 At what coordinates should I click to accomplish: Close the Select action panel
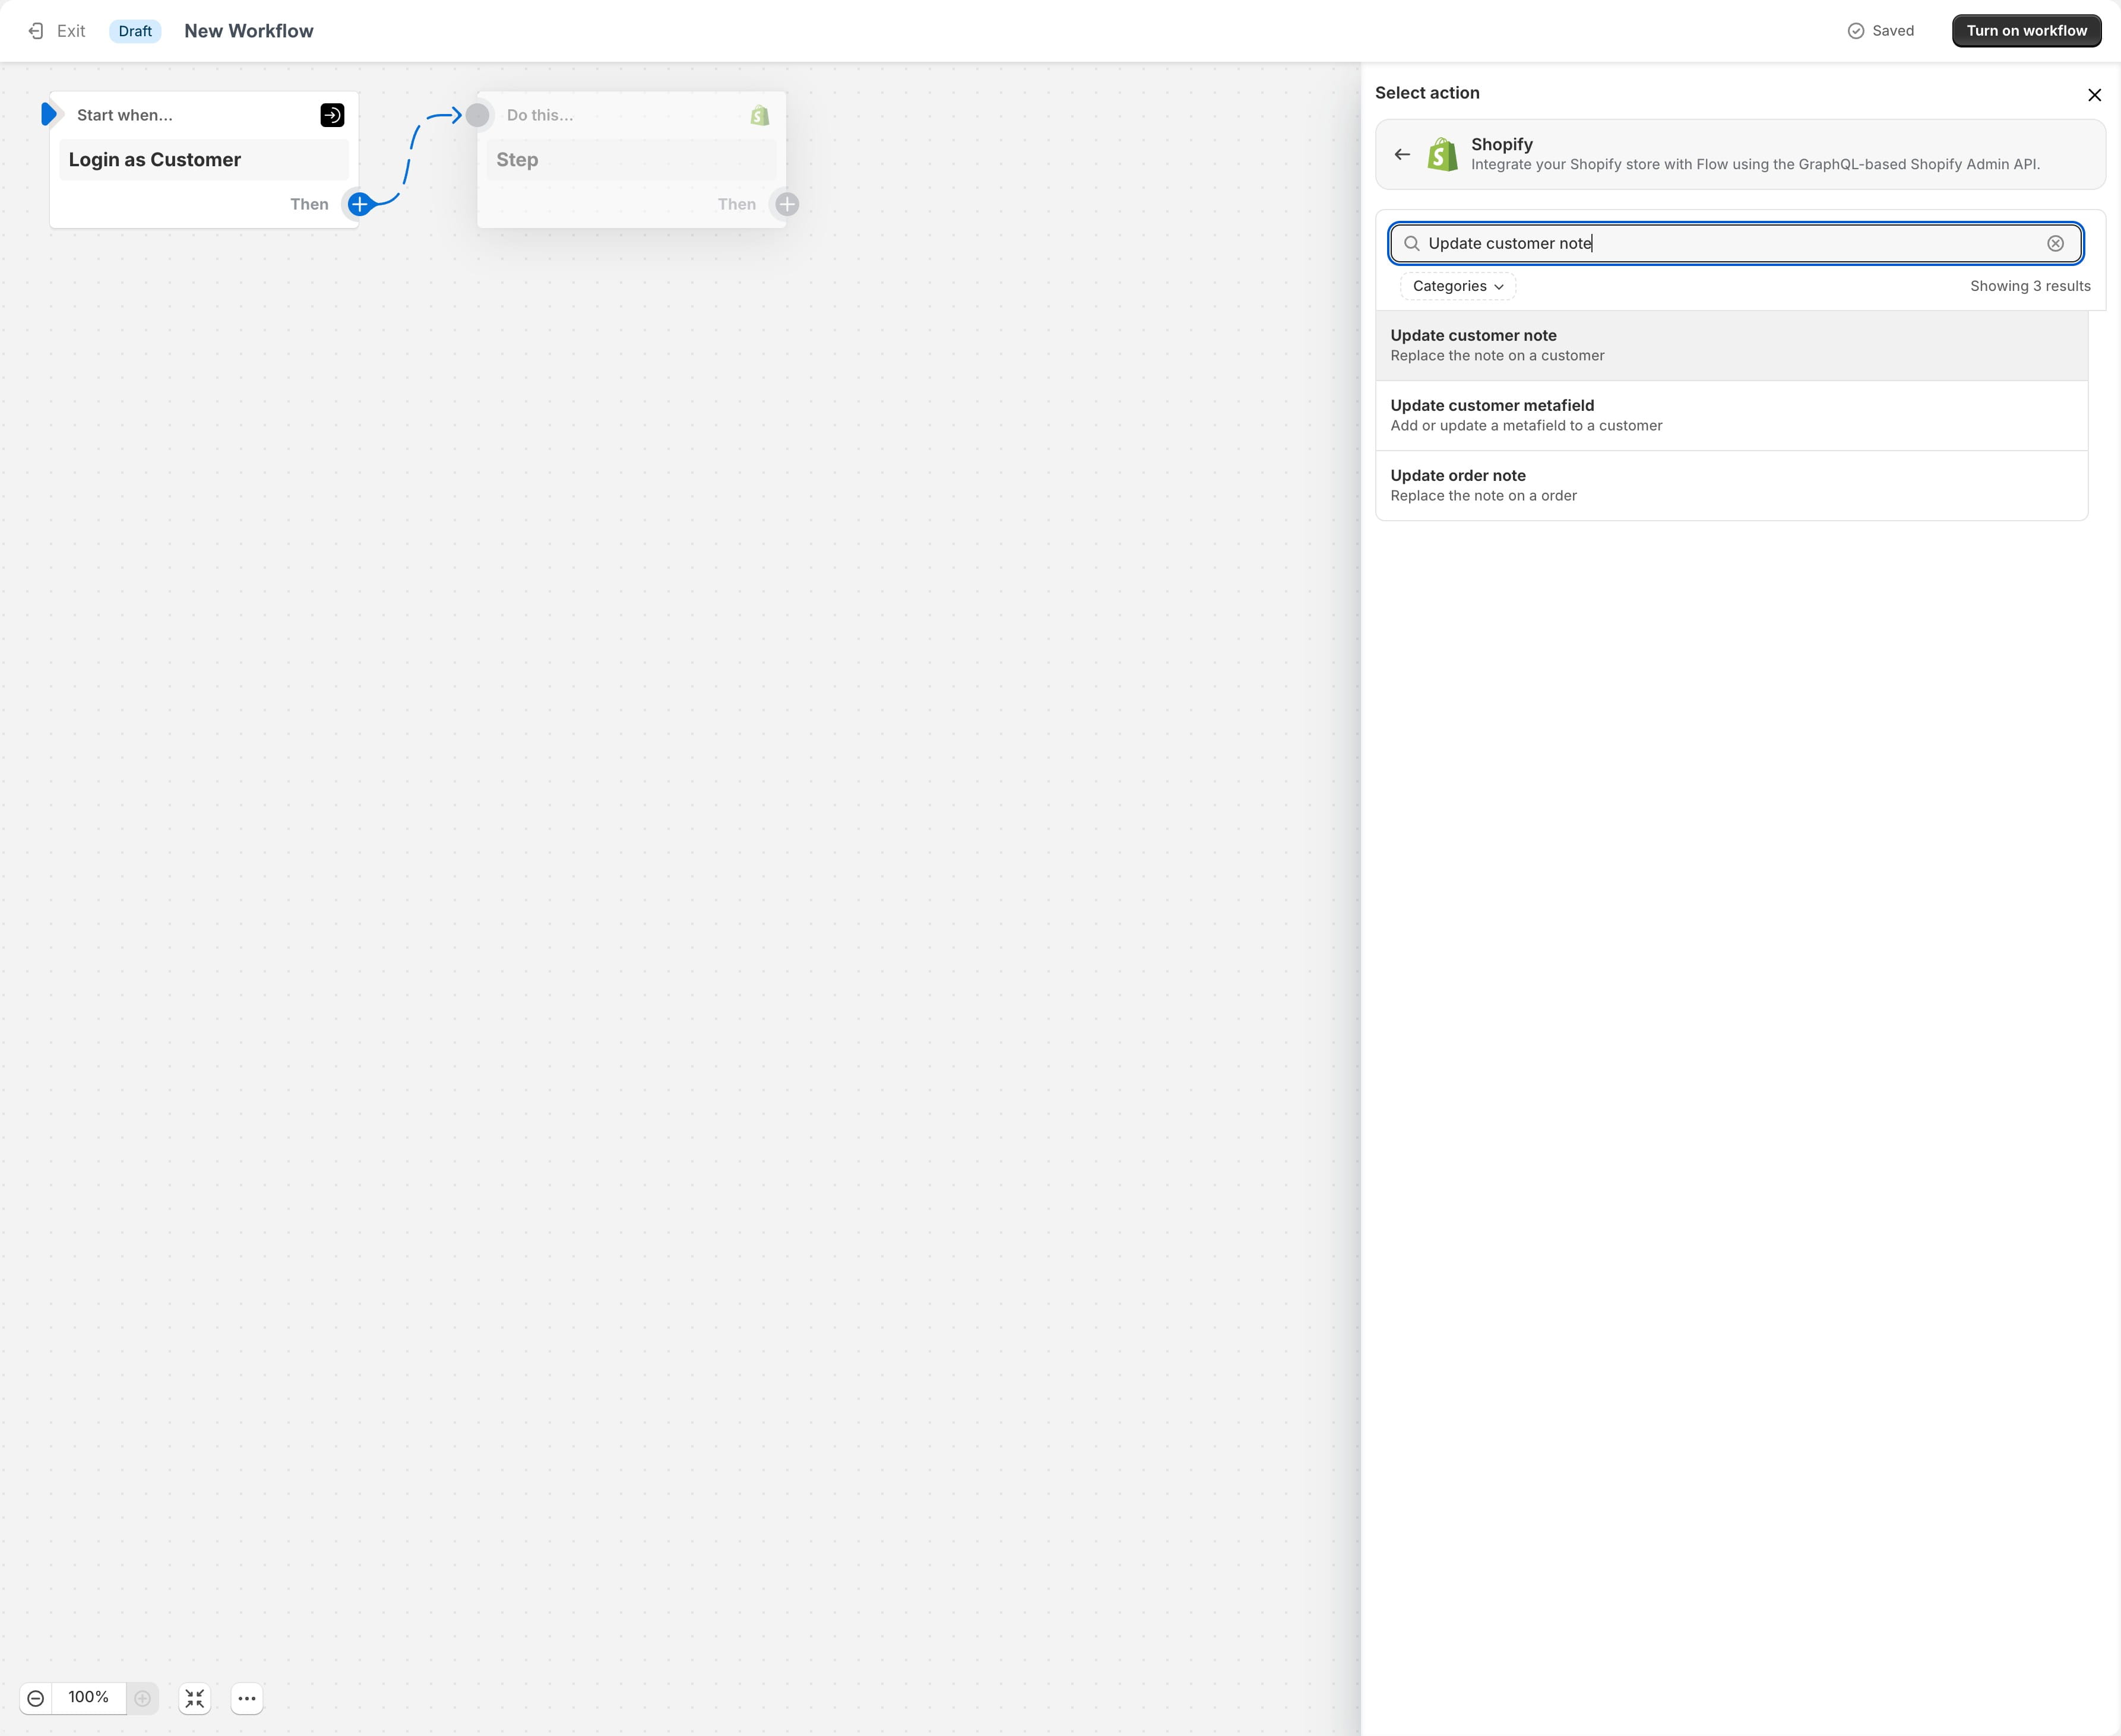(x=2094, y=94)
